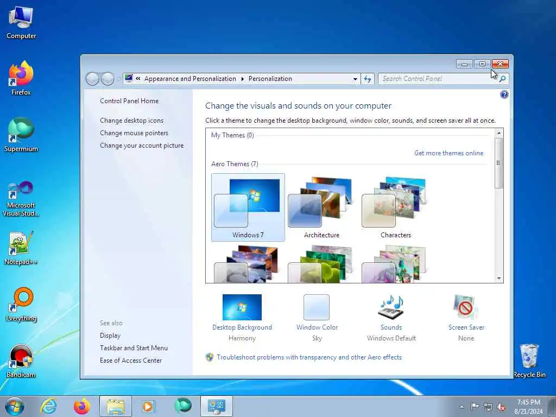Click the My Themes (0) header
Image resolution: width=556 pixels, height=417 pixels.
[x=232, y=135]
